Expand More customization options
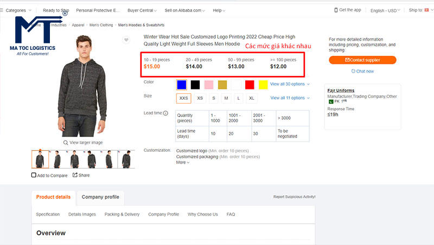The height and width of the screenshot is (245, 434). 183,162
